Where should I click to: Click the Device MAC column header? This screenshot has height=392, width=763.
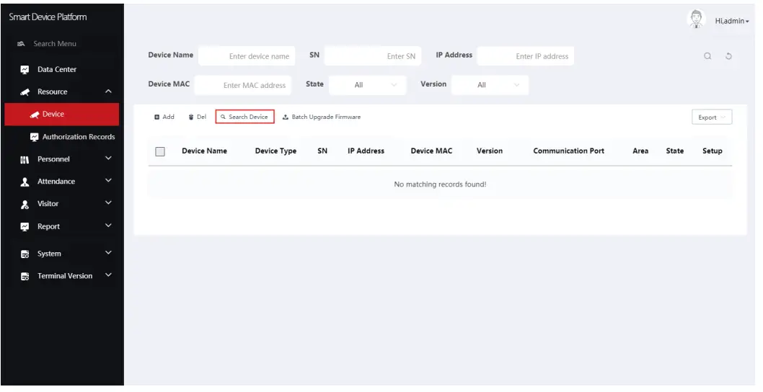[431, 151]
